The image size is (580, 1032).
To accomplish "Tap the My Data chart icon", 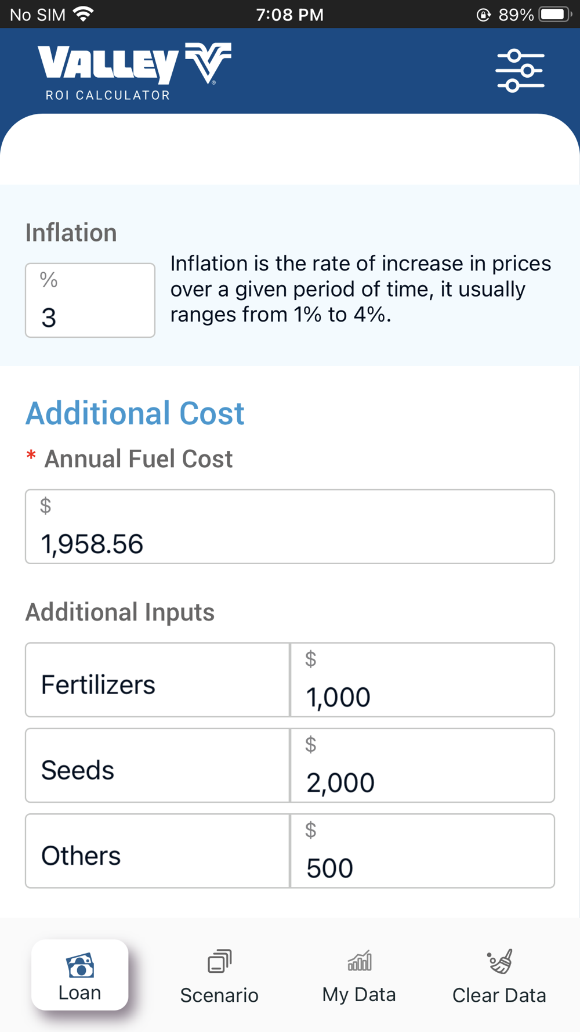I will pos(359,961).
